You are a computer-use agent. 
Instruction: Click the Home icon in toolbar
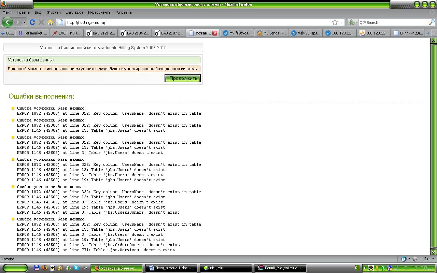(50, 22)
